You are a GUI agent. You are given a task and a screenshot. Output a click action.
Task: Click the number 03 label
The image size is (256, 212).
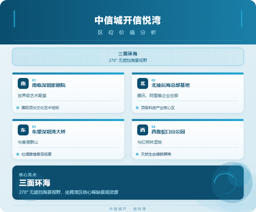(34, 127)
